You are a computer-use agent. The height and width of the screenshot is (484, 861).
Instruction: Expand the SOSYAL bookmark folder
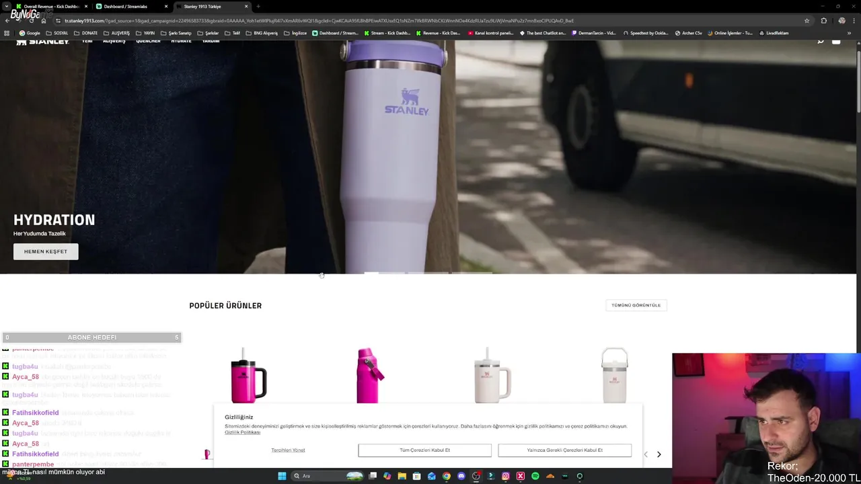pos(58,33)
